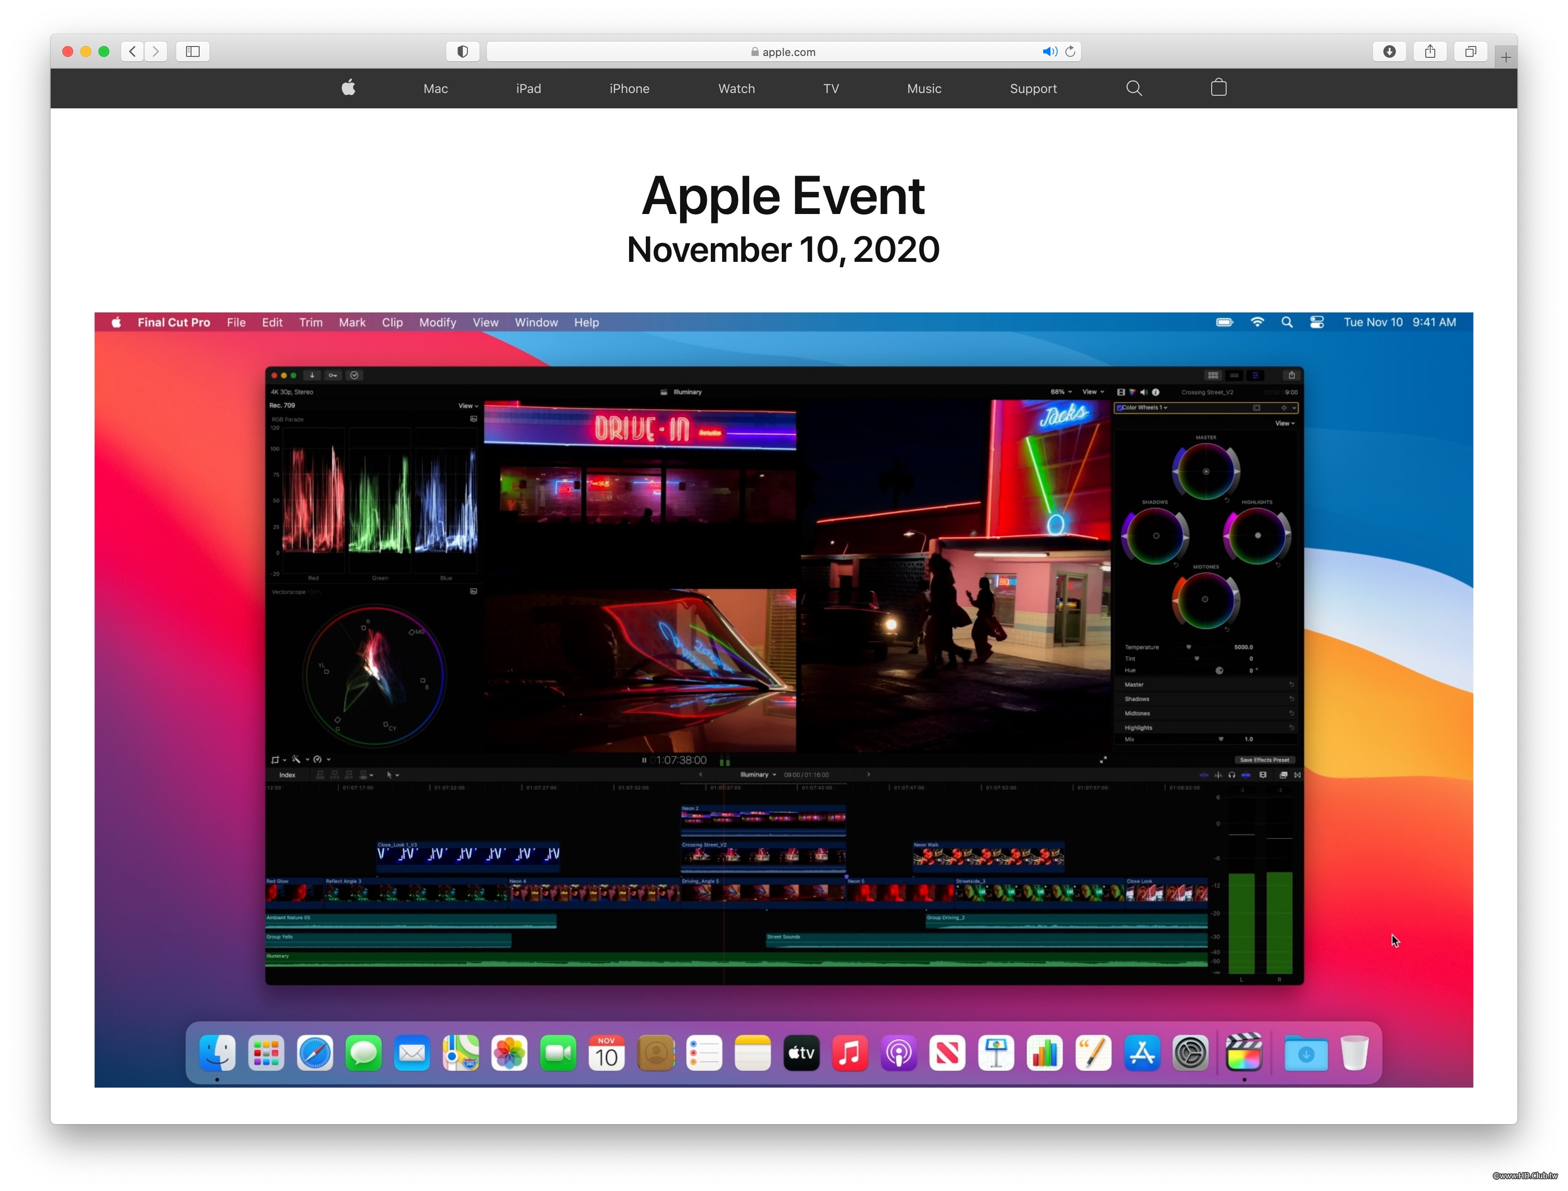This screenshot has width=1568, height=1191.
Task: Open the keyword editor key icon
Action: 332,375
